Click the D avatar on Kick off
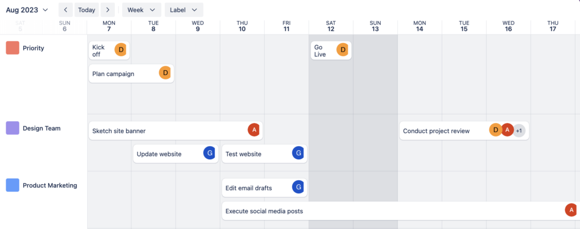580x229 pixels. (120, 50)
